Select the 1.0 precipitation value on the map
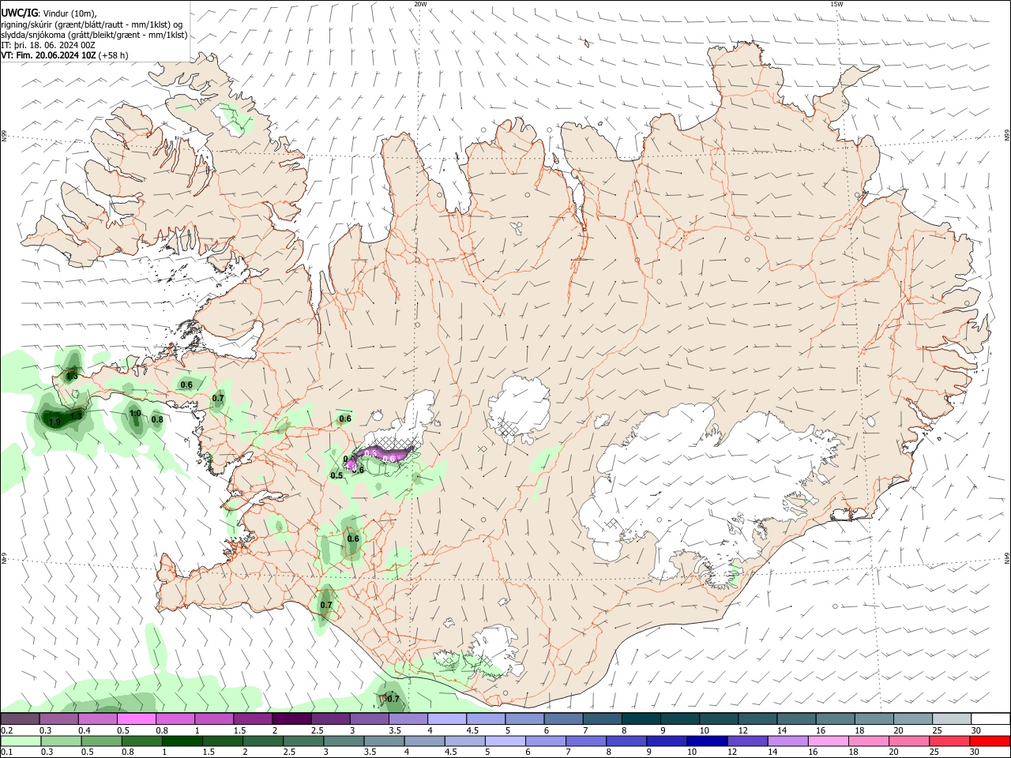The image size is (1011, 758). point(135,413)
